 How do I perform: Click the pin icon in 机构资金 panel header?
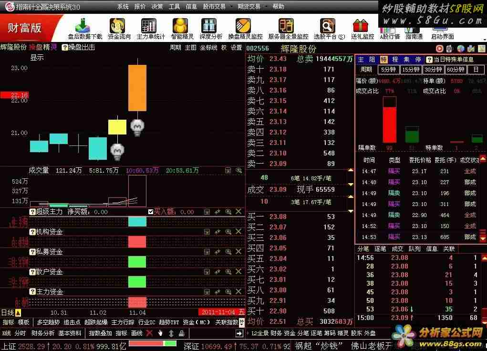tap(218, 232)
